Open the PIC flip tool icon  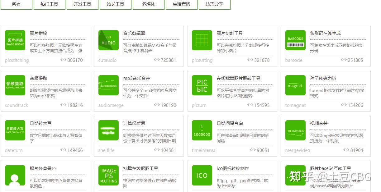[202, 85]
